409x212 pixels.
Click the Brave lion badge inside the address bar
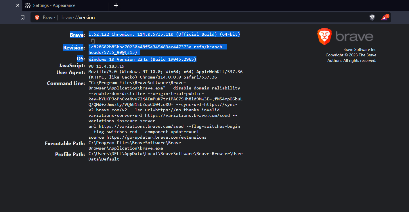click(37, 17)
